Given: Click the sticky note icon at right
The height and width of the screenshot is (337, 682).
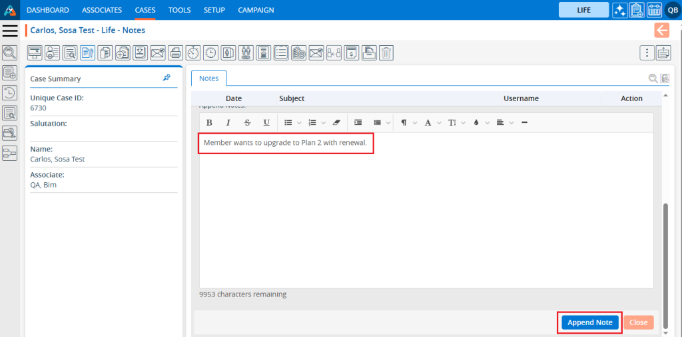Looking at the screenshot, I should [x=663, y=53].
